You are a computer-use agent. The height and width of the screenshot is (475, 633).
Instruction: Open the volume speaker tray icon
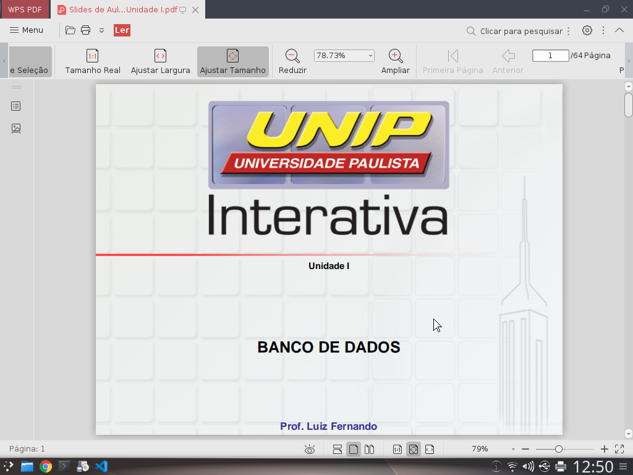[529, 466]
